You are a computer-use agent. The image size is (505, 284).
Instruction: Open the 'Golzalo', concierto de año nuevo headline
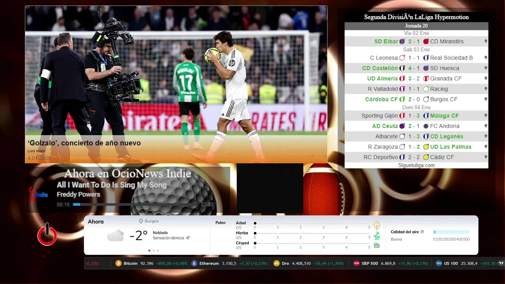click(x=84, y=143)
